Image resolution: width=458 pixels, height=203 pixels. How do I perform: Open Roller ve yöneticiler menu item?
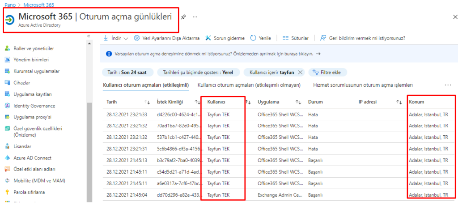(34, 48)
